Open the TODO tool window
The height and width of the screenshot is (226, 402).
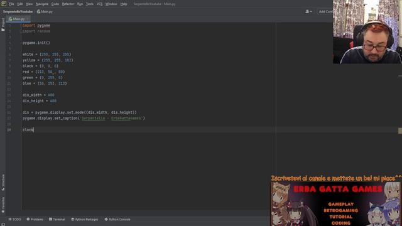pos(14,219)
